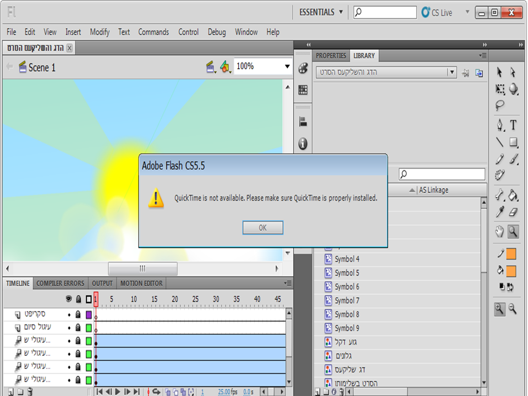Toggle Show or Hide All Layers eye
The width and height of the screenshot is (528, 396).
[69, 299]
